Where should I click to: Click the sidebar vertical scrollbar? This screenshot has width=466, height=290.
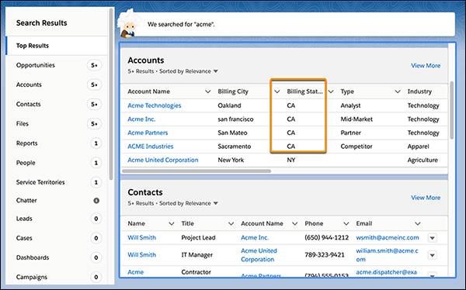[x=111, y=94]
